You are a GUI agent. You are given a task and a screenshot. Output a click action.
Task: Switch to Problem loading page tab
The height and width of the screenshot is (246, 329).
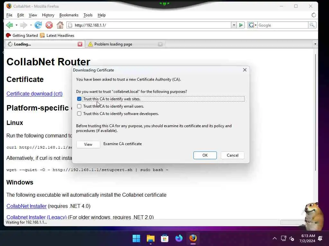[125, 44]
